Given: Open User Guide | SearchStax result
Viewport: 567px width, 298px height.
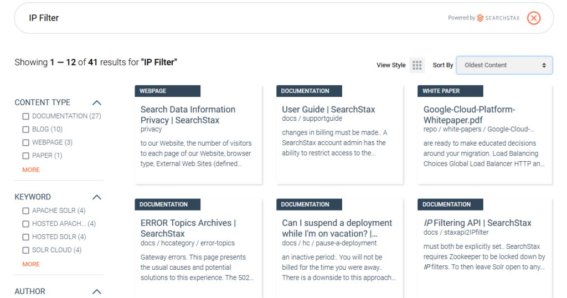Looking at the screenshot, I should [328, 109].
